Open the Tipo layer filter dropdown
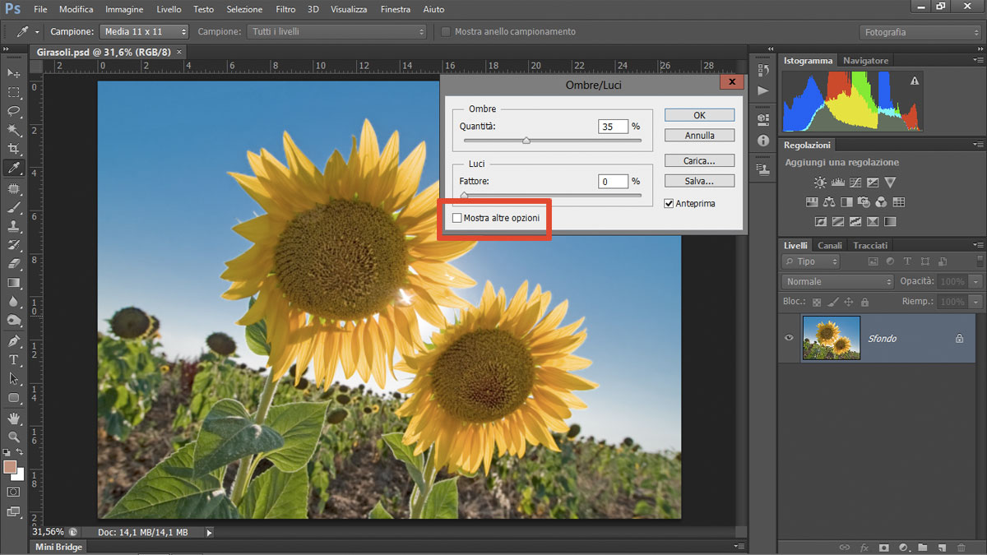The image size is (987, 555). coord(811,261)
